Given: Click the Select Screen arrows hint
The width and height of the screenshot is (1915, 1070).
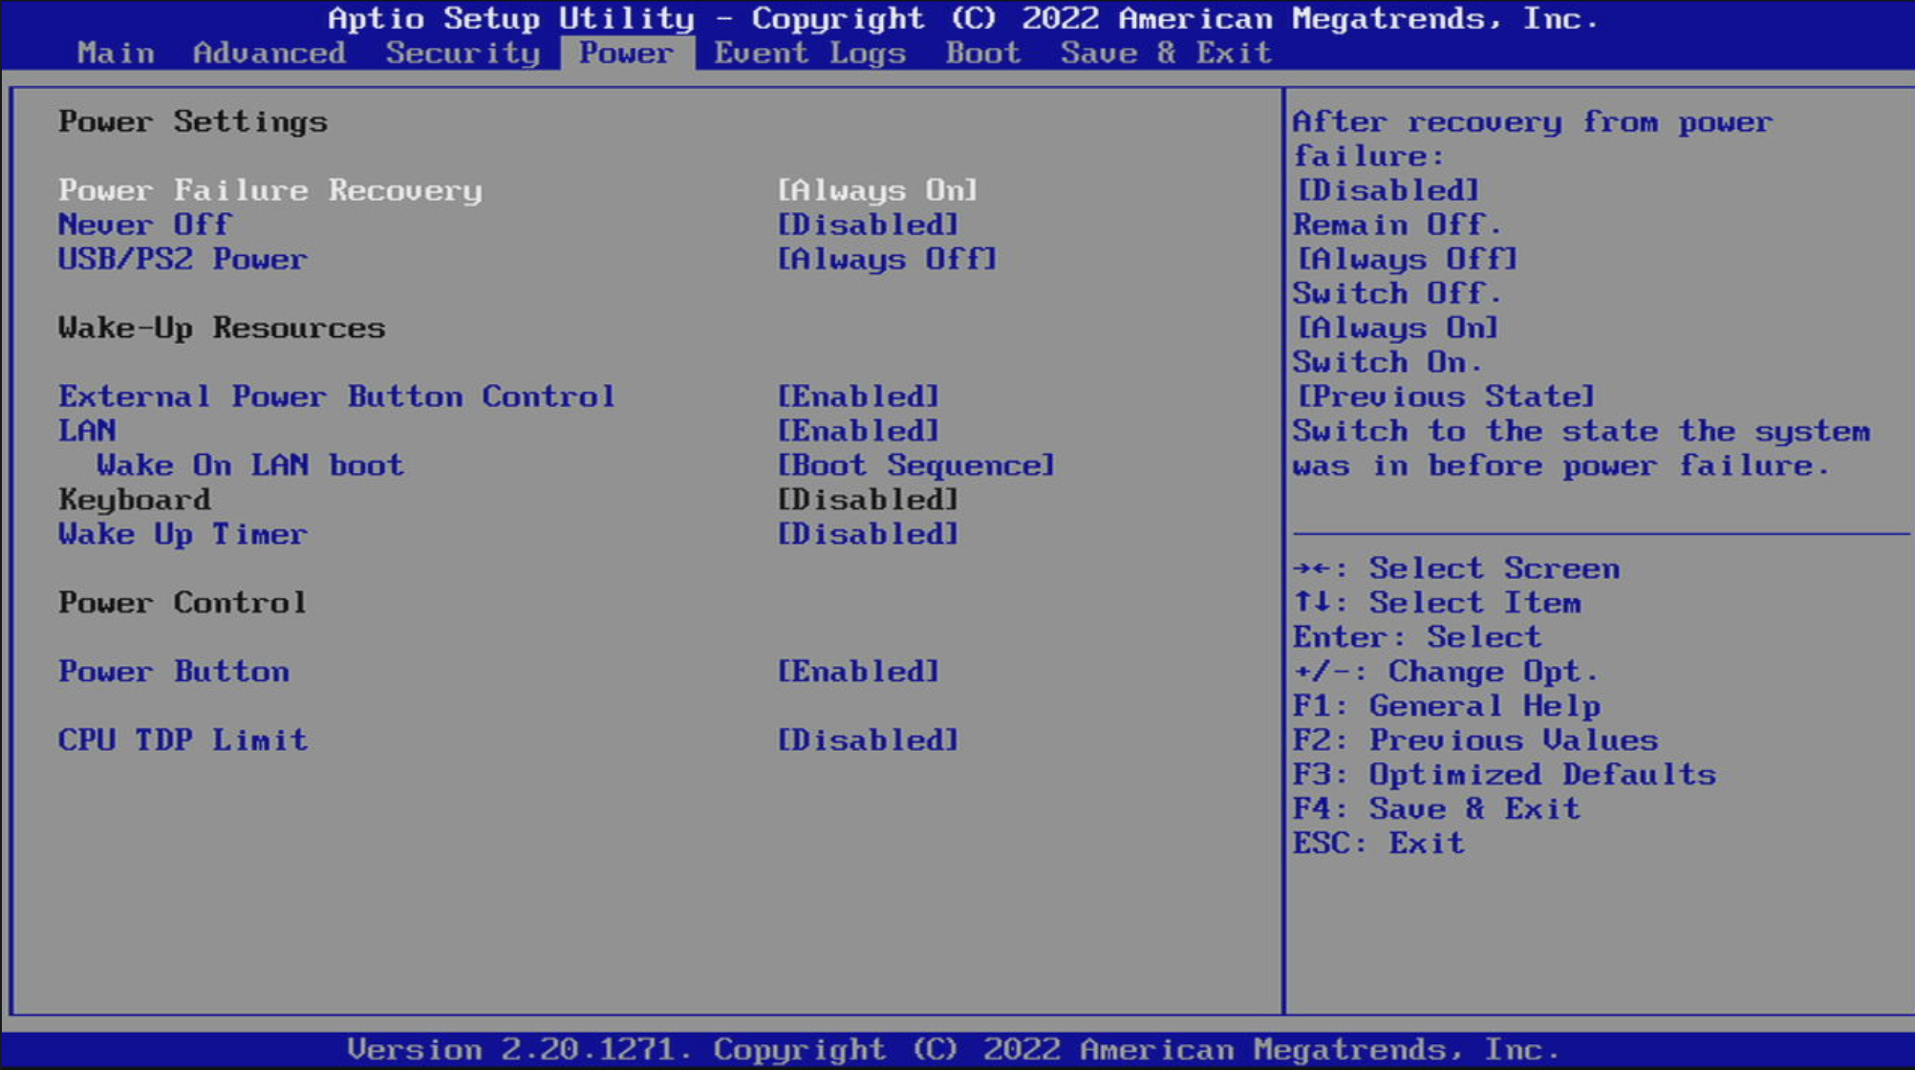Looking at the screenshot, I should 1456,568.
